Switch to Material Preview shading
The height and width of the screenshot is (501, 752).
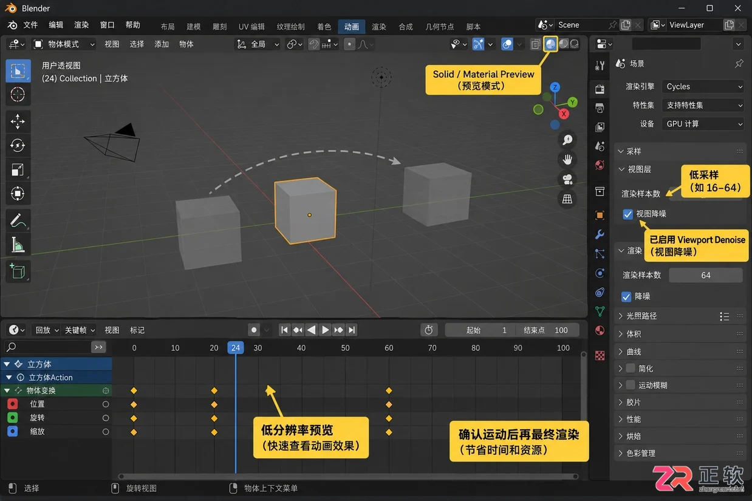coord(563,44)
